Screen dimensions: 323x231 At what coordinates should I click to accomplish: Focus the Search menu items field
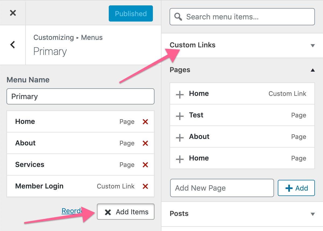[242, 17]
